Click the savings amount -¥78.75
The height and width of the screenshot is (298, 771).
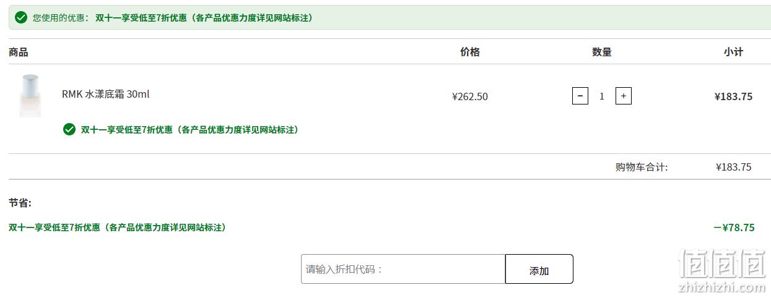pos(734,227)
